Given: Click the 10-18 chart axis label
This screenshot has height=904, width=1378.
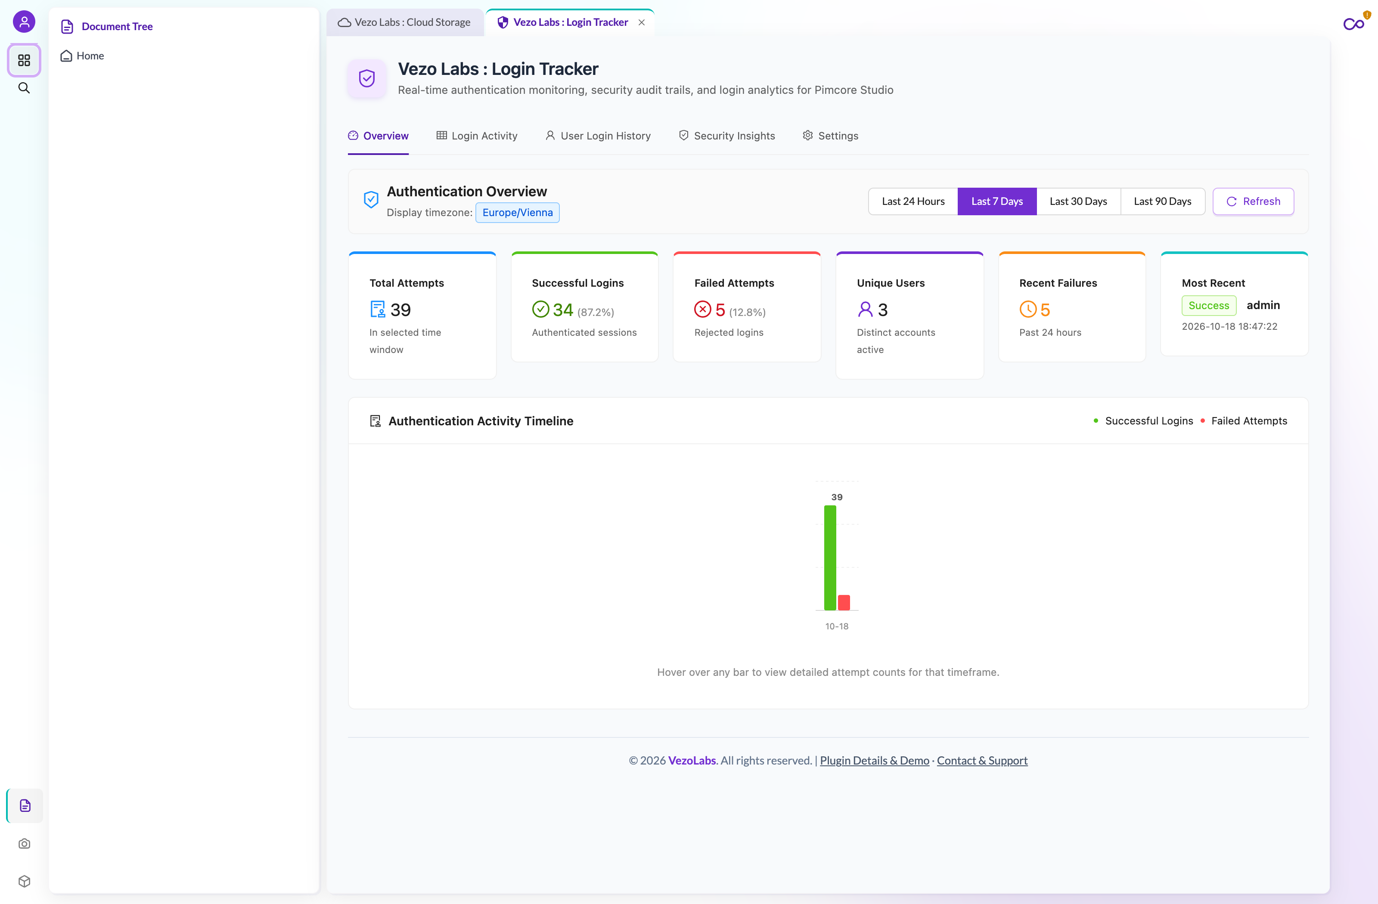Looking at the screenshot, I should (837, 626).
